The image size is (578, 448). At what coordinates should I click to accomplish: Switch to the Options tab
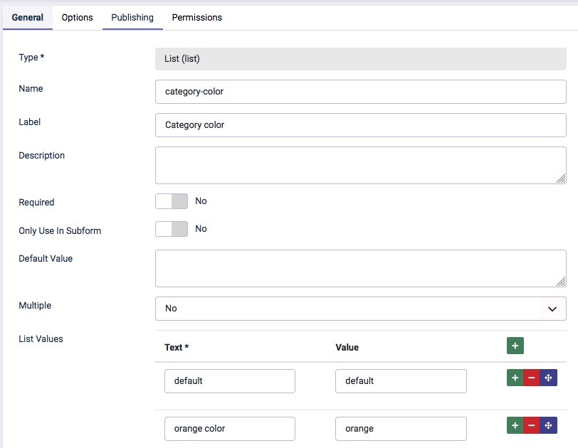coord(77,17)
